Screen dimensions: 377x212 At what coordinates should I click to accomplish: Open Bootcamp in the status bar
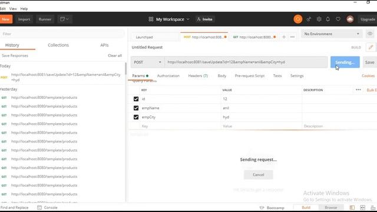coord(272,208)
